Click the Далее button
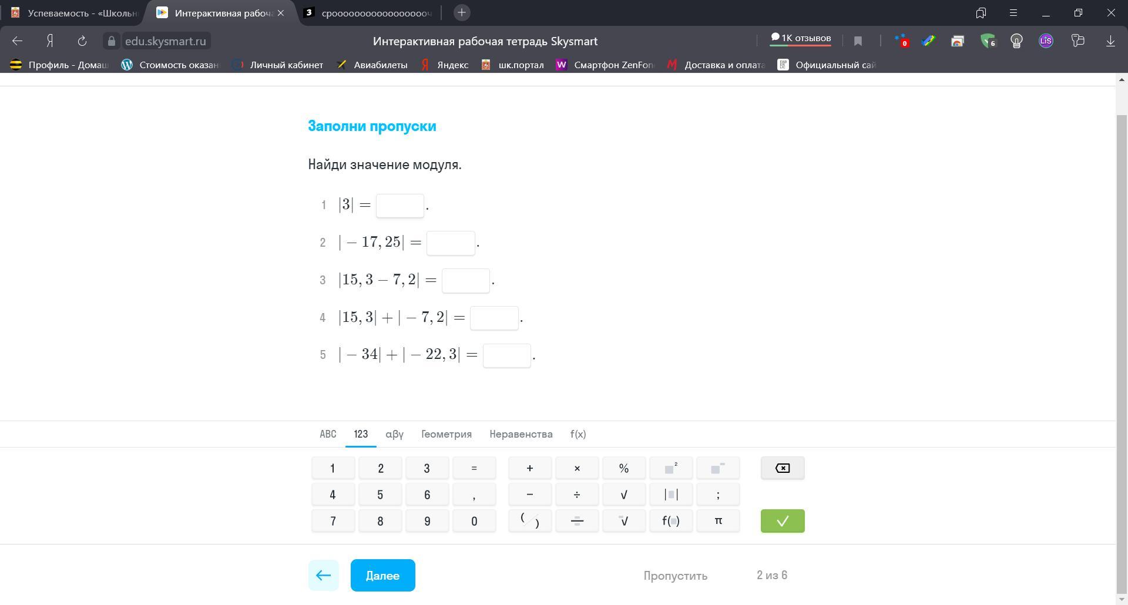Image resolution: width=1128 pixels, height=605 pixels. [383, 576]
